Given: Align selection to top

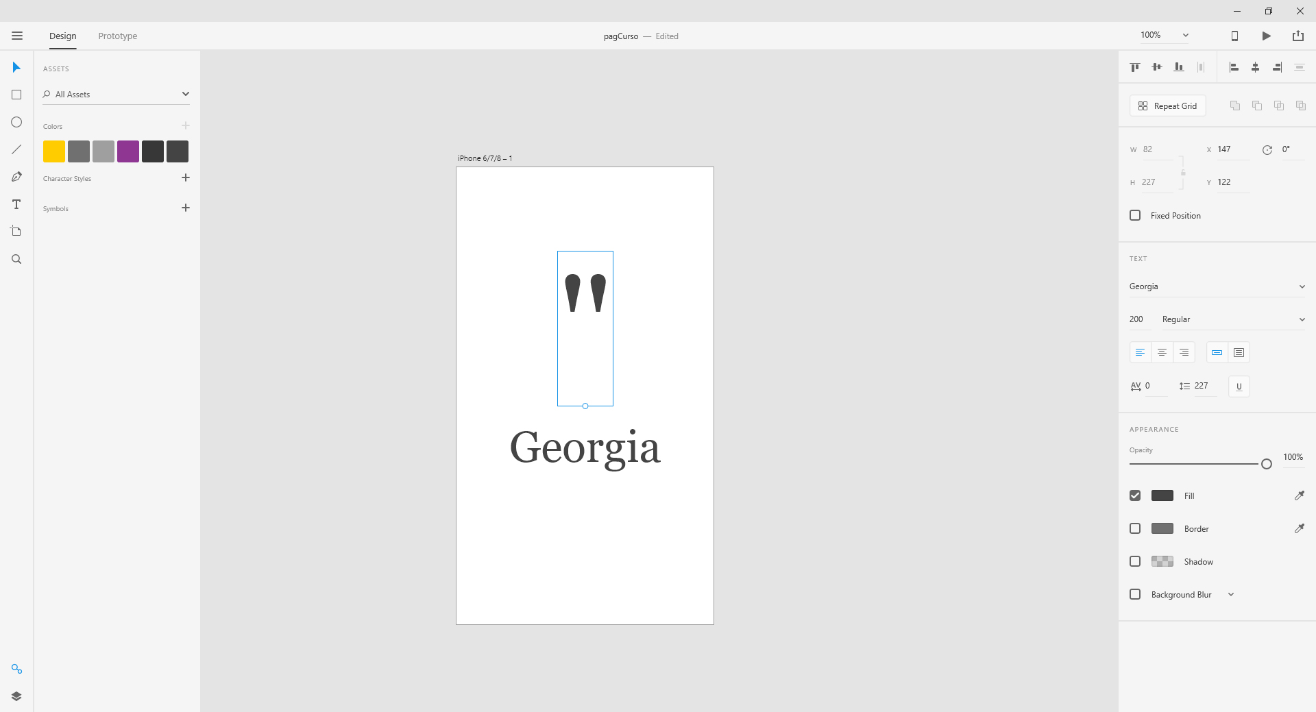Looking at the screenshot, I should [1135, 67].
